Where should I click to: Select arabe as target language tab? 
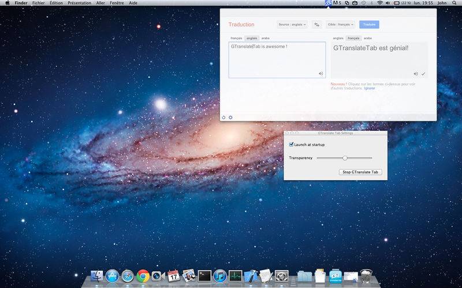(x=368, y=38)
